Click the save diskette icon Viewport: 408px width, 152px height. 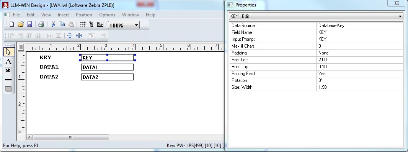(29, 24)
